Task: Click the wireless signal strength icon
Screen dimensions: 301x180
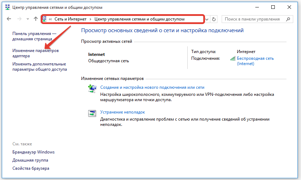Action: click(233, 59)
